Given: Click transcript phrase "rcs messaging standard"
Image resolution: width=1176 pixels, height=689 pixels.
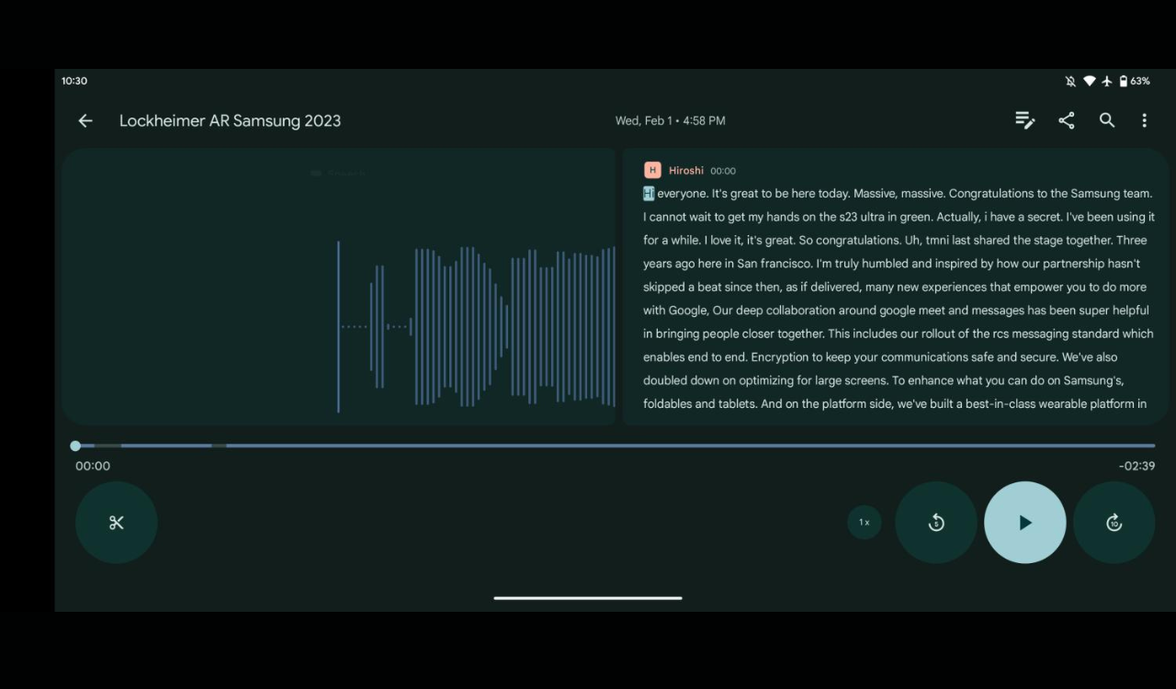Looking at the screenshot, I should (1051, 333).
